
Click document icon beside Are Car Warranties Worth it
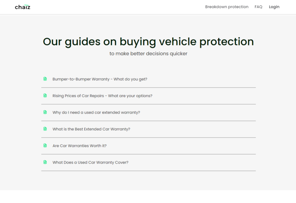tap(45, 145)
